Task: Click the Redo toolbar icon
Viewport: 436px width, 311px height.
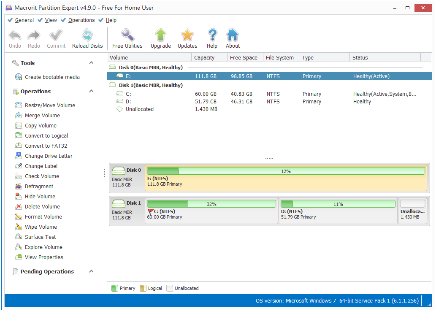Action: click(34, 35)
